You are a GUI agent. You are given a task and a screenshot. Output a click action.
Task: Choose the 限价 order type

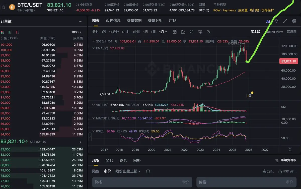pyautogui.click(x=96, y=171)
